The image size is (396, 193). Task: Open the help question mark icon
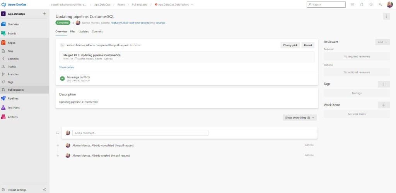click(371, 5)
